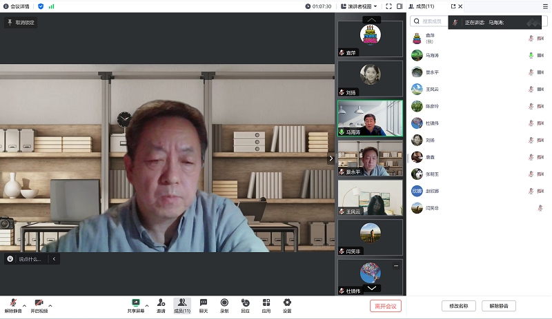Screen dimensions: 552x319
Task: Open the 回应 reactions icon
Action: click(x=245, y=303)
